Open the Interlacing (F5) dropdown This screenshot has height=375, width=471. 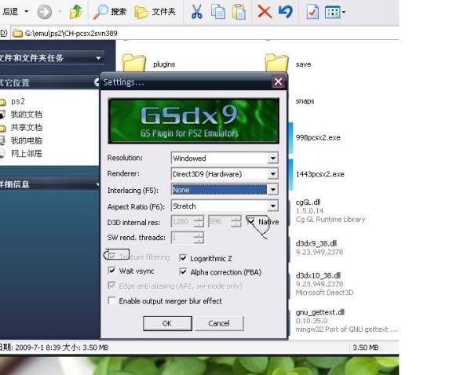(272, 189)
